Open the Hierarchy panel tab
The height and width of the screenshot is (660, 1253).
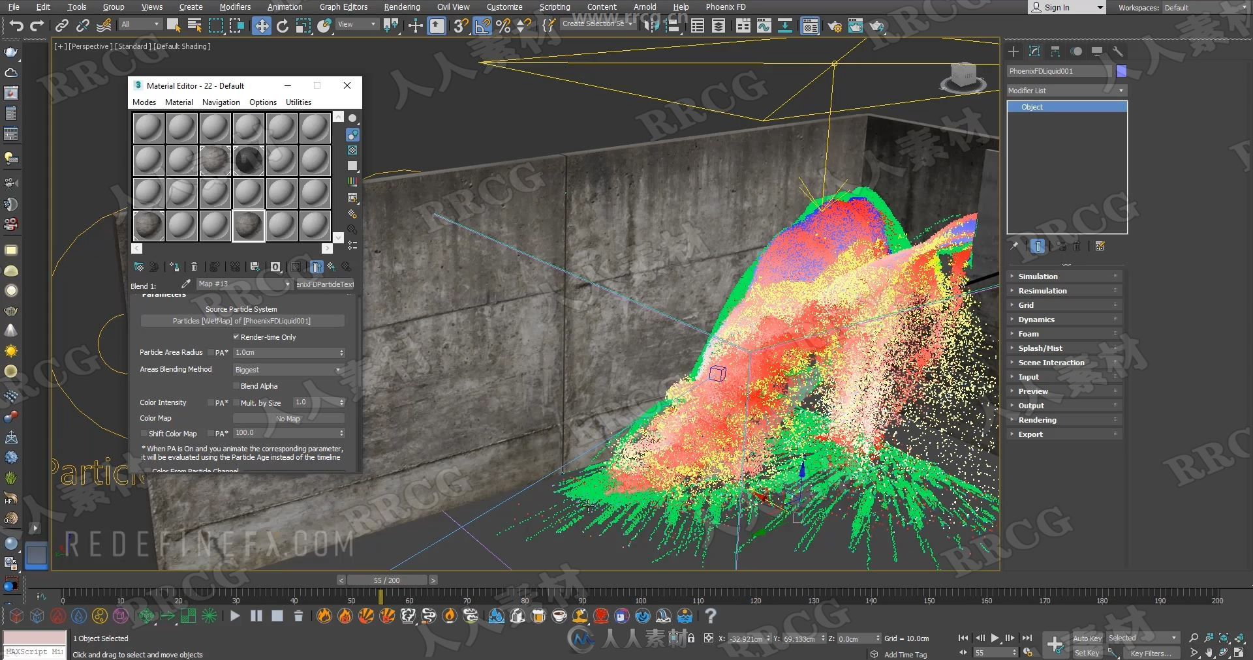point(1055,52)
